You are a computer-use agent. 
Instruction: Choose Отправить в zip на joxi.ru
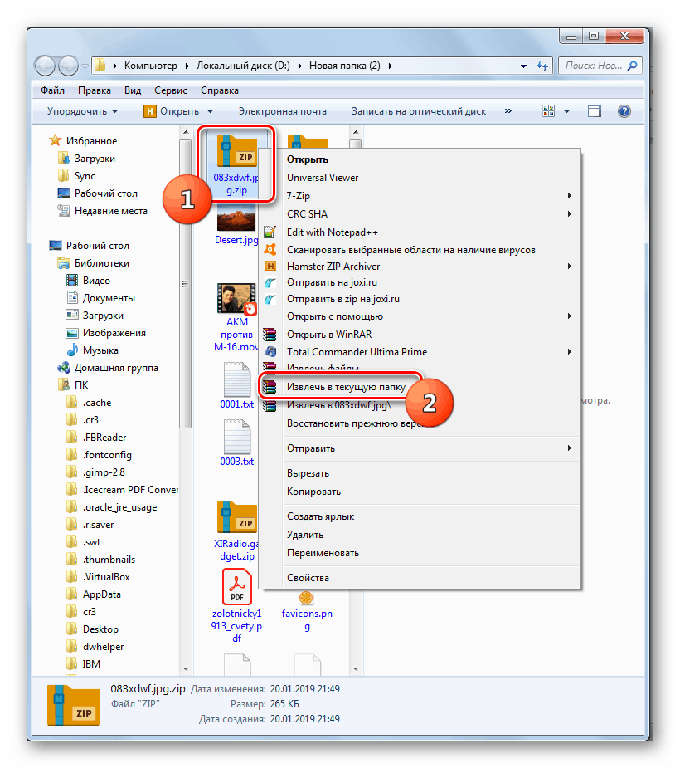[343, 299]
